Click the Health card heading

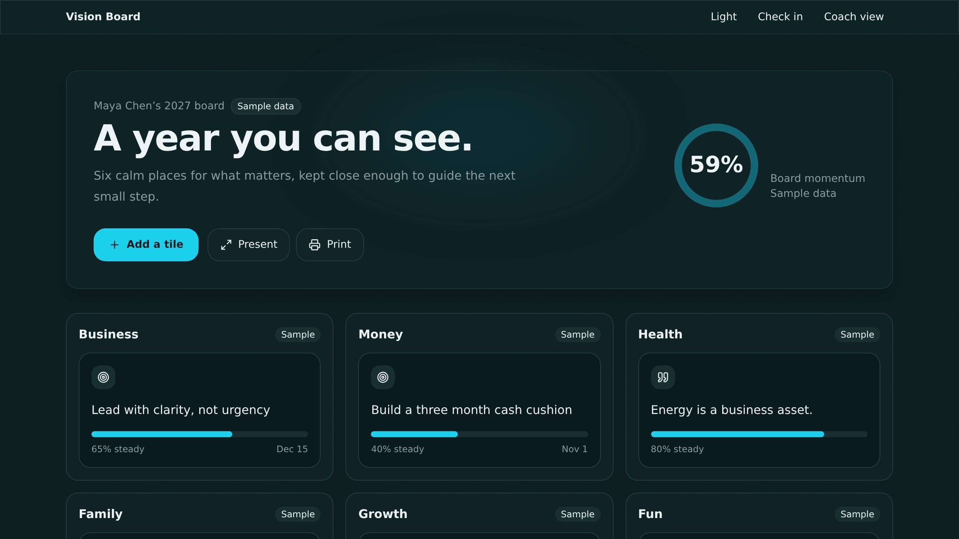pos(660,334)
